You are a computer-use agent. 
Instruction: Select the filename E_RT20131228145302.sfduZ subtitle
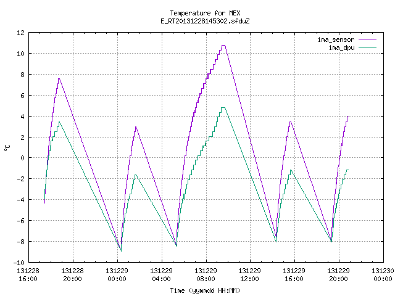205,21
